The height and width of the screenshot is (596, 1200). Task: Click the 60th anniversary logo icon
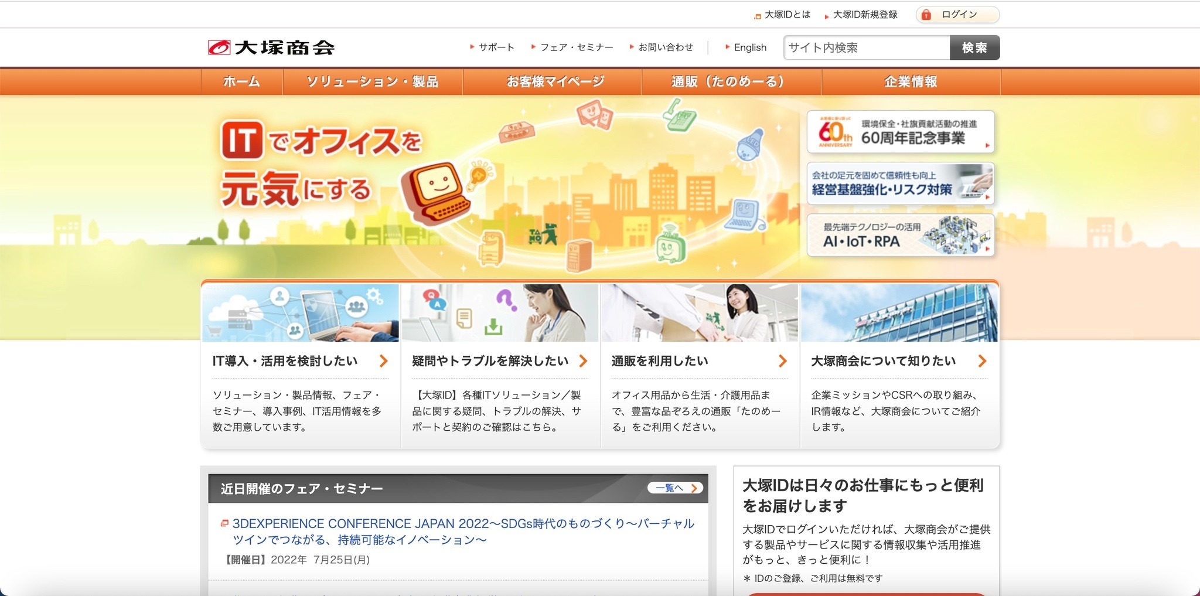(x=835, y=132)
